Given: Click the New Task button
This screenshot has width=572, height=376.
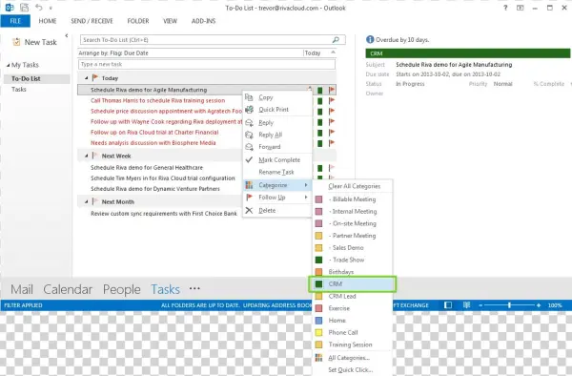Looking at the screenshot, I should (34, 42).
